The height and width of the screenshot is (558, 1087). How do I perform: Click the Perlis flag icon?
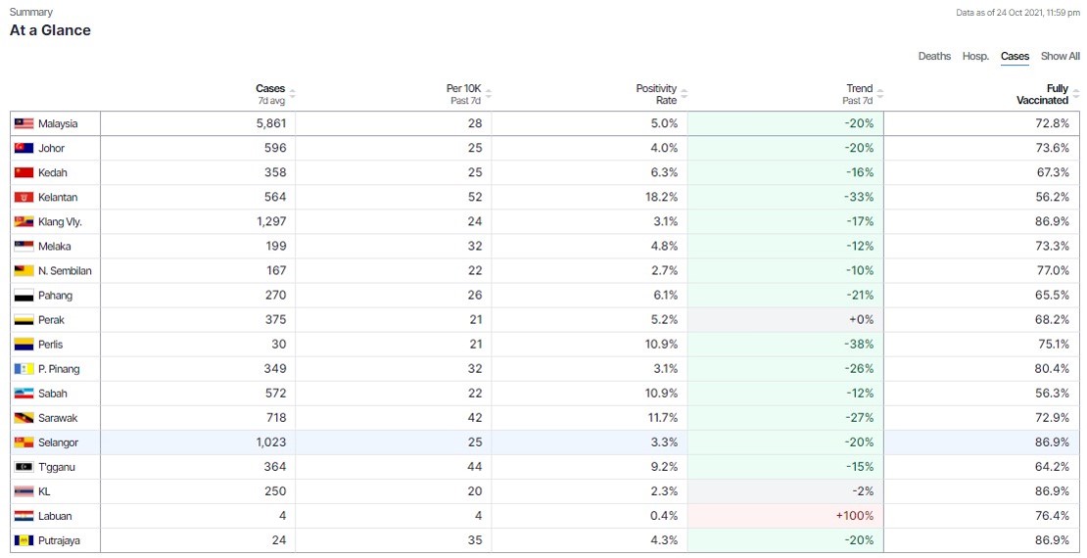coord(24,345)
